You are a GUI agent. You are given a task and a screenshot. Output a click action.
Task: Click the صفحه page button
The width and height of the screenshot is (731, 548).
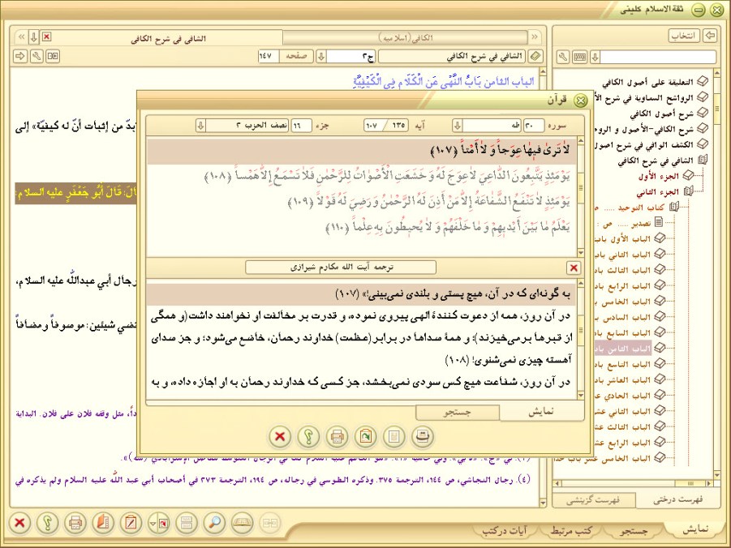[296, 56]
